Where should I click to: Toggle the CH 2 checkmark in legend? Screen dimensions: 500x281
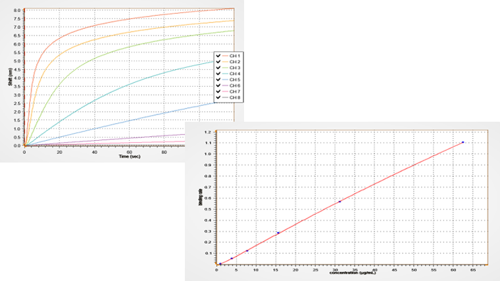tap(218, 61)
